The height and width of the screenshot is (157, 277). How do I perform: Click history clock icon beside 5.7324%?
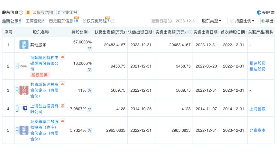click(x=90, y=131)
